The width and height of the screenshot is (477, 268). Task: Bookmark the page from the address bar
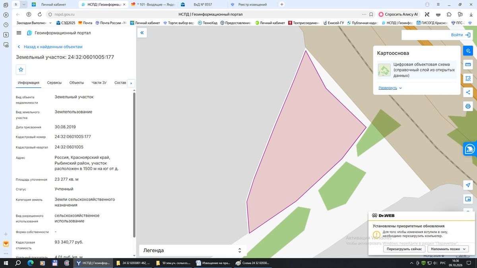coord(371,14)
